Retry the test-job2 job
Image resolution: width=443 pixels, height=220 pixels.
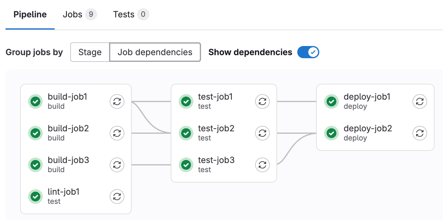click(262, 133)
